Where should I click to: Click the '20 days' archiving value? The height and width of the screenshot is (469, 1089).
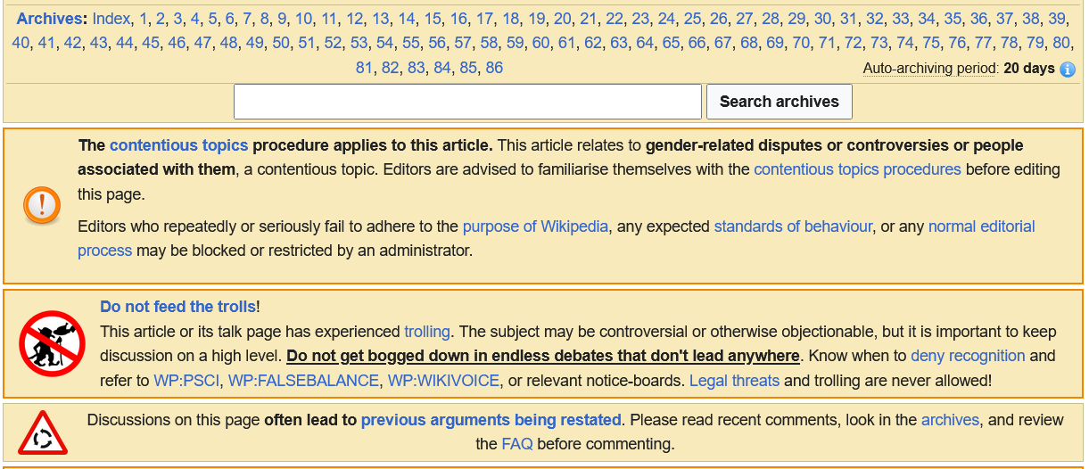pyautogui.click(x=1029, y=69)
